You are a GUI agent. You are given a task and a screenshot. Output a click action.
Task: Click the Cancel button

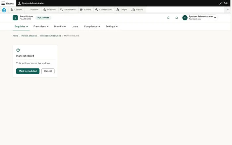click(48, 71)
